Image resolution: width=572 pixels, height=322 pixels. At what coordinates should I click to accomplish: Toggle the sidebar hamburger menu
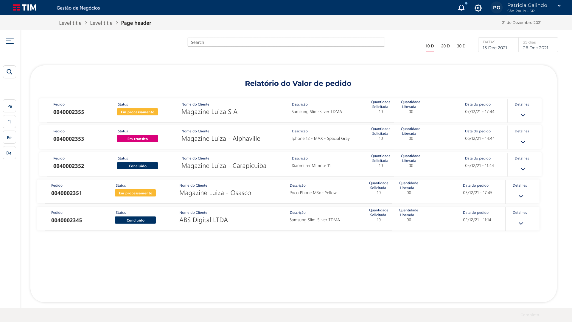[10, 41]
